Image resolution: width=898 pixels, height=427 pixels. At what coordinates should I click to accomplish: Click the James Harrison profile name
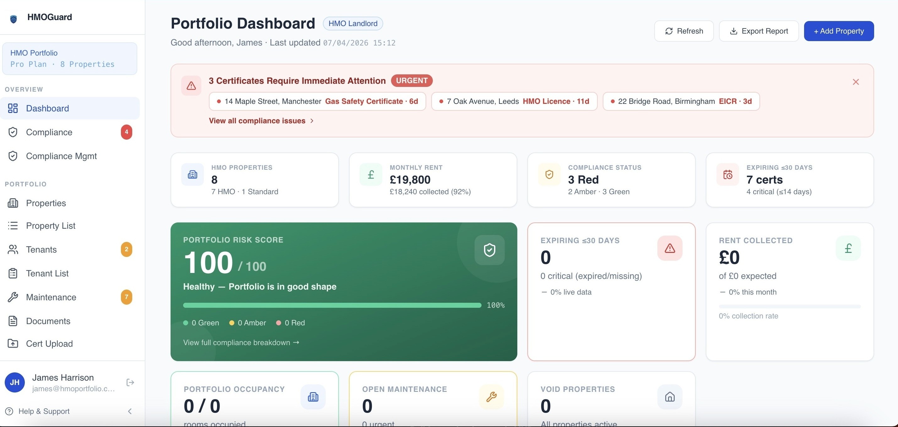click(63, 377)
